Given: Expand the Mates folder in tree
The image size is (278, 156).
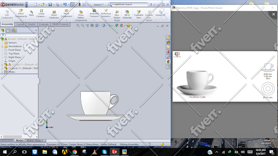Looking at the screenshot, I should [x=2, y=72].
